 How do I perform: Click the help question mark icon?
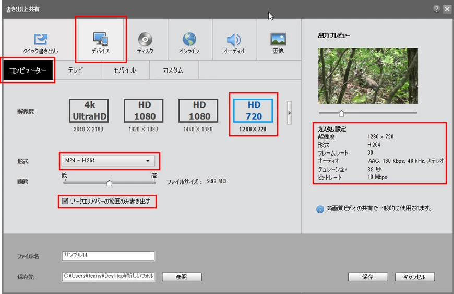click(x=437, y=9)
